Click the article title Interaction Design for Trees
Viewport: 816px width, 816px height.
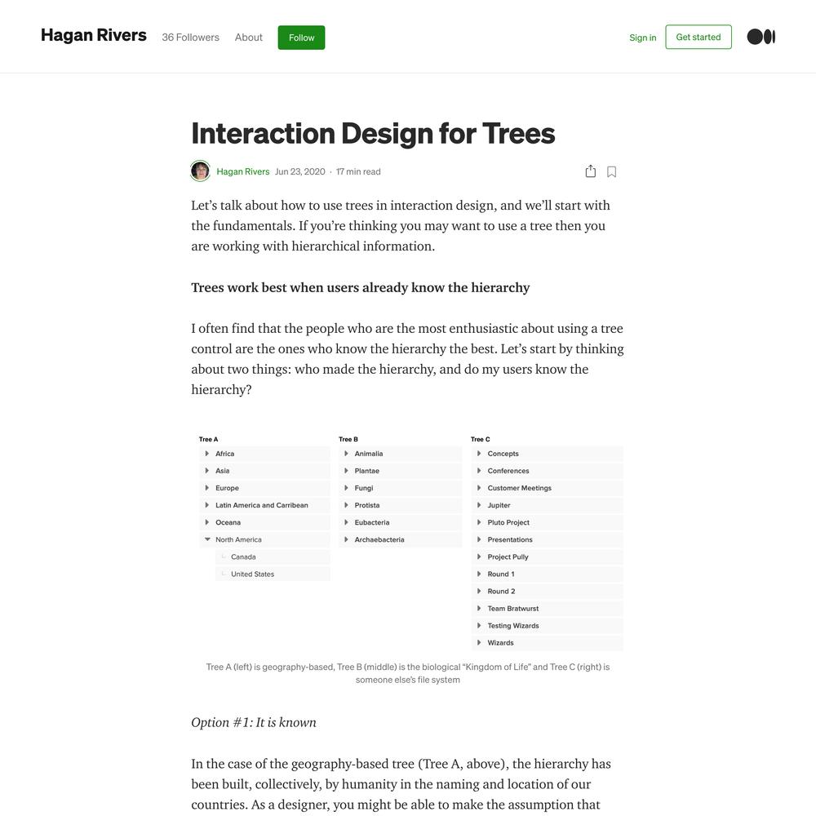(x=373, y=133)
